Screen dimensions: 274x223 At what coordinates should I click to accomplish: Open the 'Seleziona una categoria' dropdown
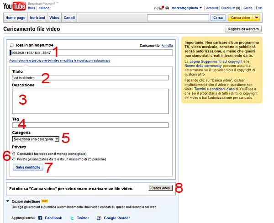coord(36,139)
